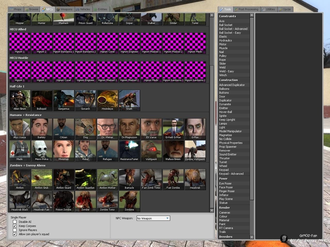The image size is (330, 247).
Task: Spawn Dr. Kleiner NPC
Action: tap(108, 129)
